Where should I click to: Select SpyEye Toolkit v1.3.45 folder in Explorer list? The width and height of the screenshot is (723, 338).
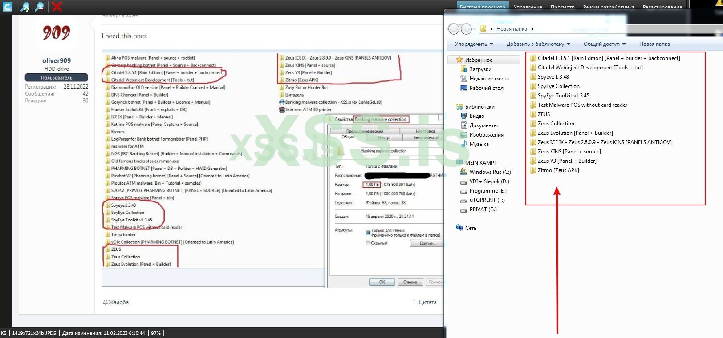[560, 95]
